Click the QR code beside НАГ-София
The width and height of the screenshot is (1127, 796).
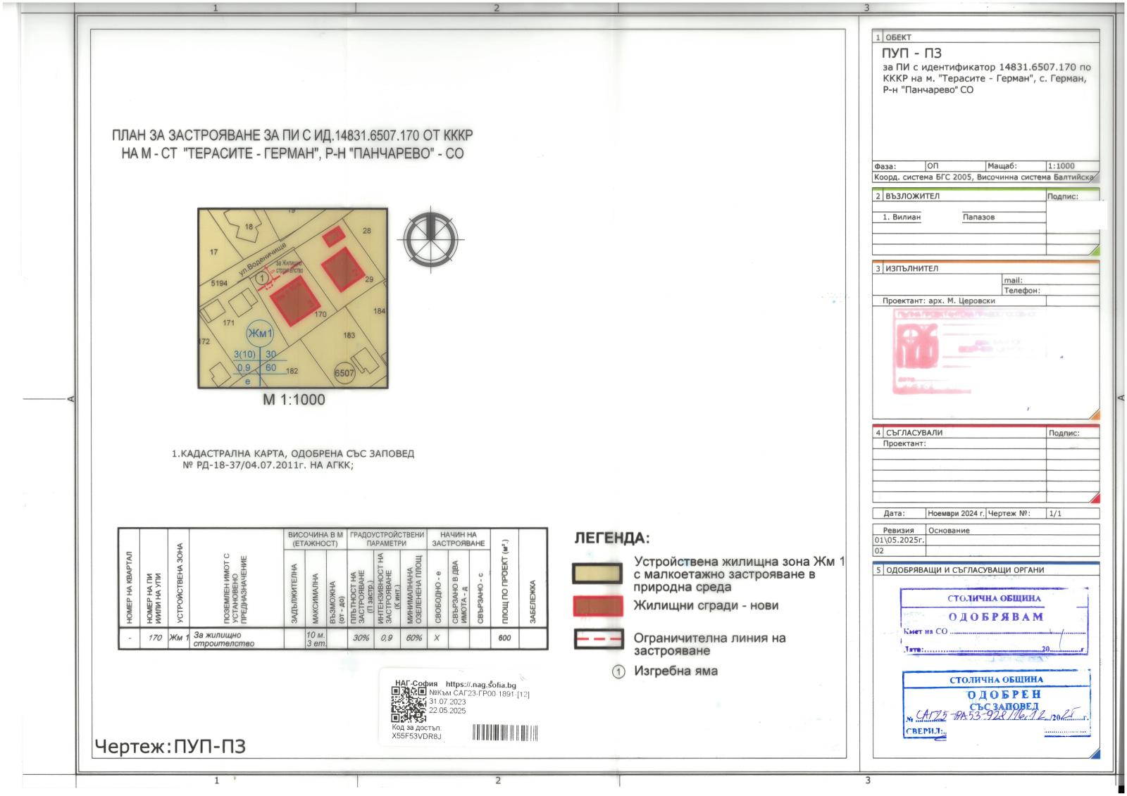[x=408, y=704]
